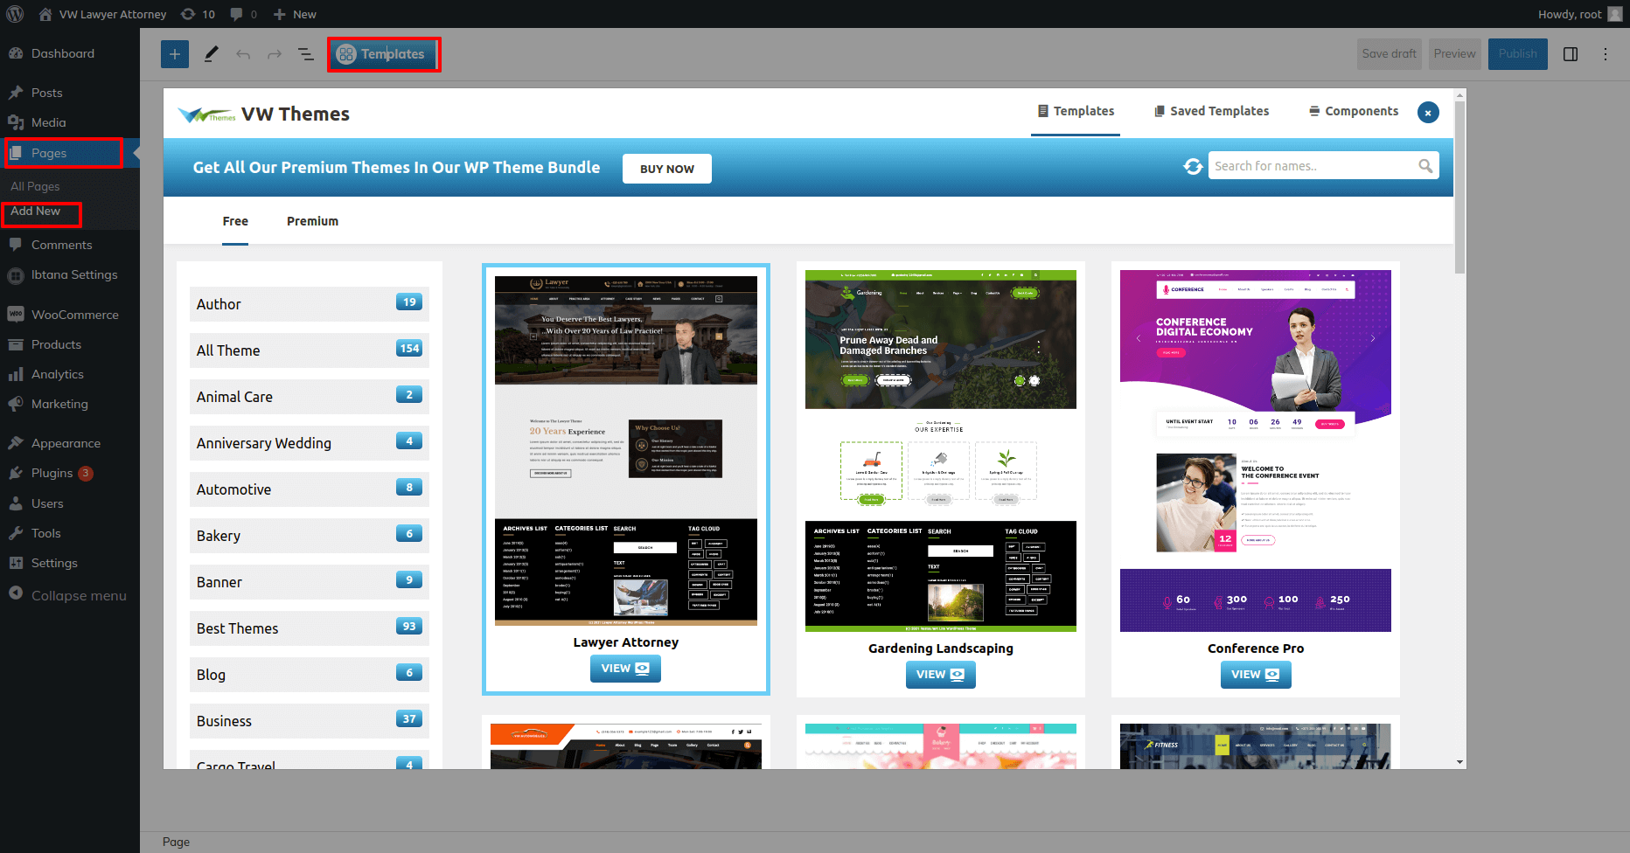Viewport: 1630px width, 853px height.
Task: Open the Templates button in toolbar
Action: click(383, 54)
